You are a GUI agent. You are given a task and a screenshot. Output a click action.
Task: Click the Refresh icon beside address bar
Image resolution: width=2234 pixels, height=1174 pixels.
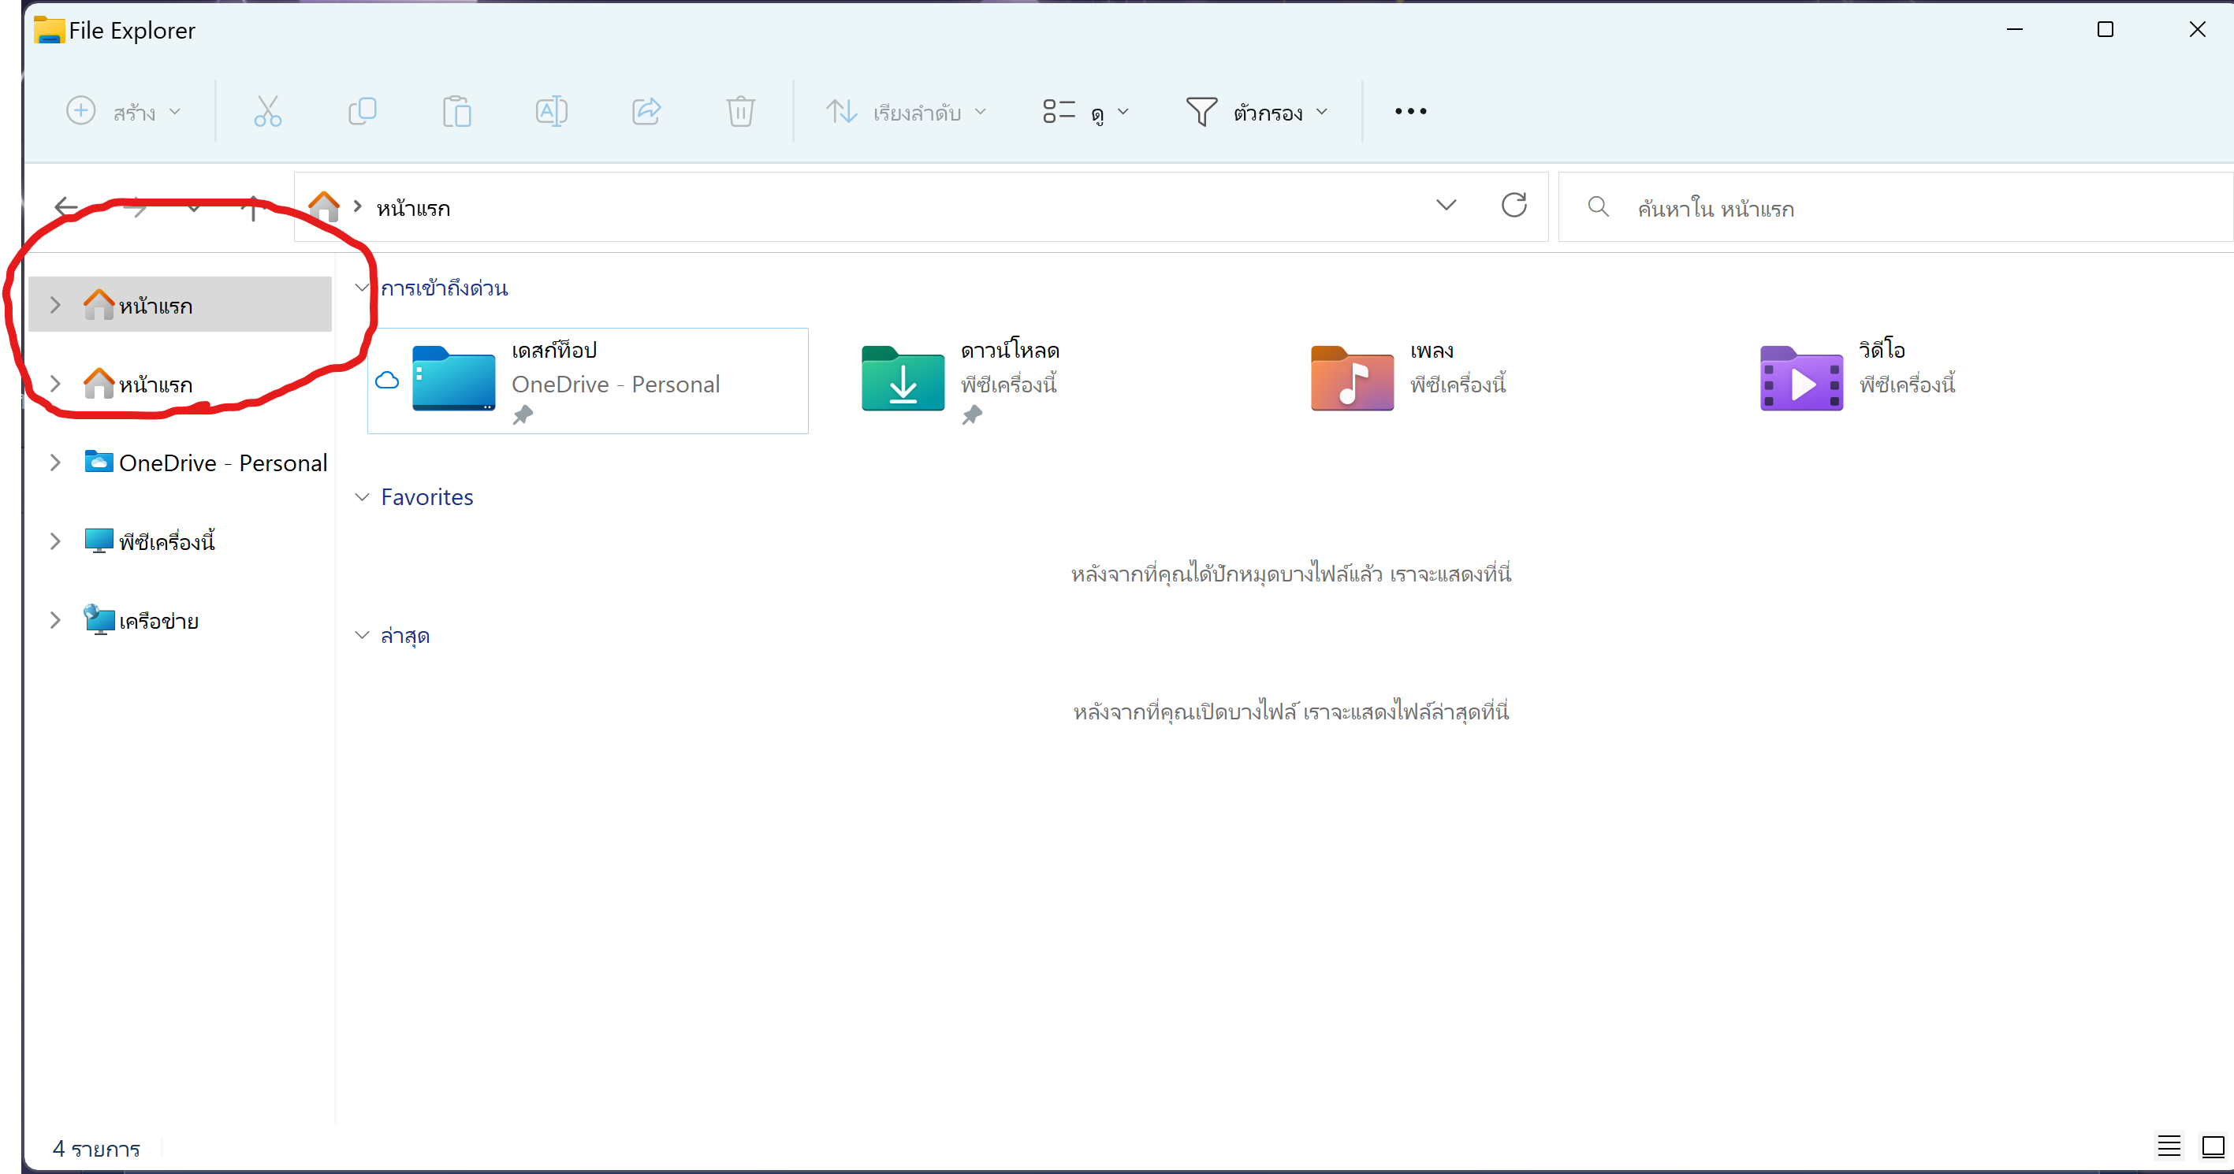(1514, 206)
